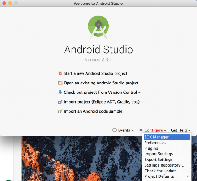The image size is (197, 181).
Task: Select Export Settings menu entry
Action: [x=167, y=160]
